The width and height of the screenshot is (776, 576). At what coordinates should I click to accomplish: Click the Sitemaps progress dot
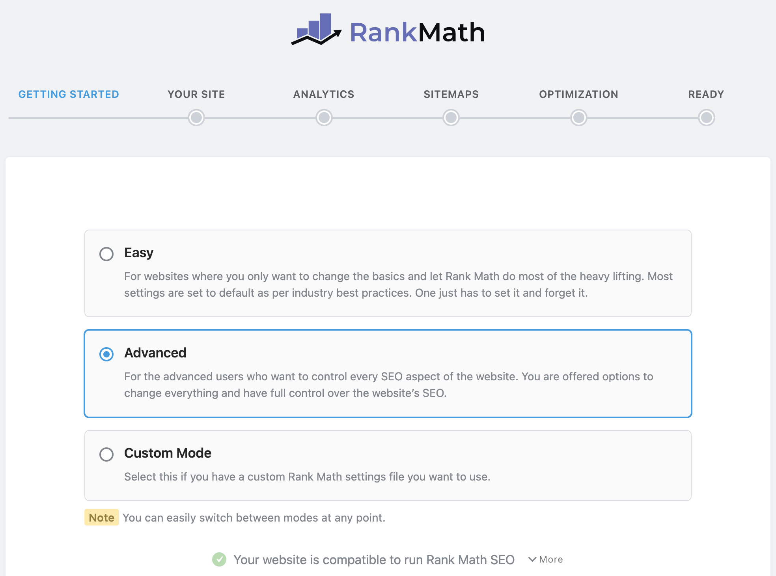[x=451, y=118]
